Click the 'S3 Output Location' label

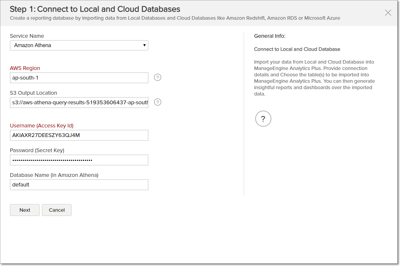click(33, 93)
